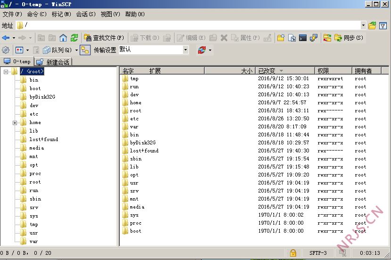This screenshot has width=391, height=260.
Task: Open the 会话 menu
Action: (85, 14)
